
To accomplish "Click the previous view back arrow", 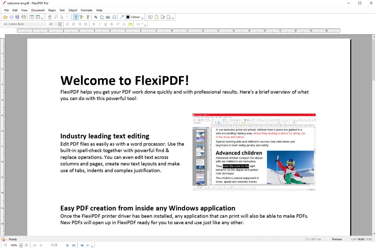I will pyautogui.click(x=82, y=245).
